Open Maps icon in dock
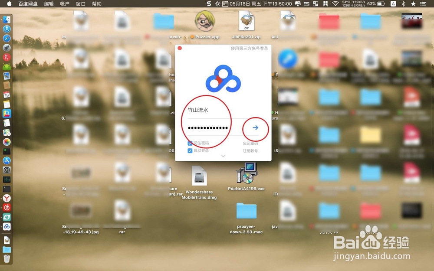Screen dimensions: 434x271 (x=7, y=132)
